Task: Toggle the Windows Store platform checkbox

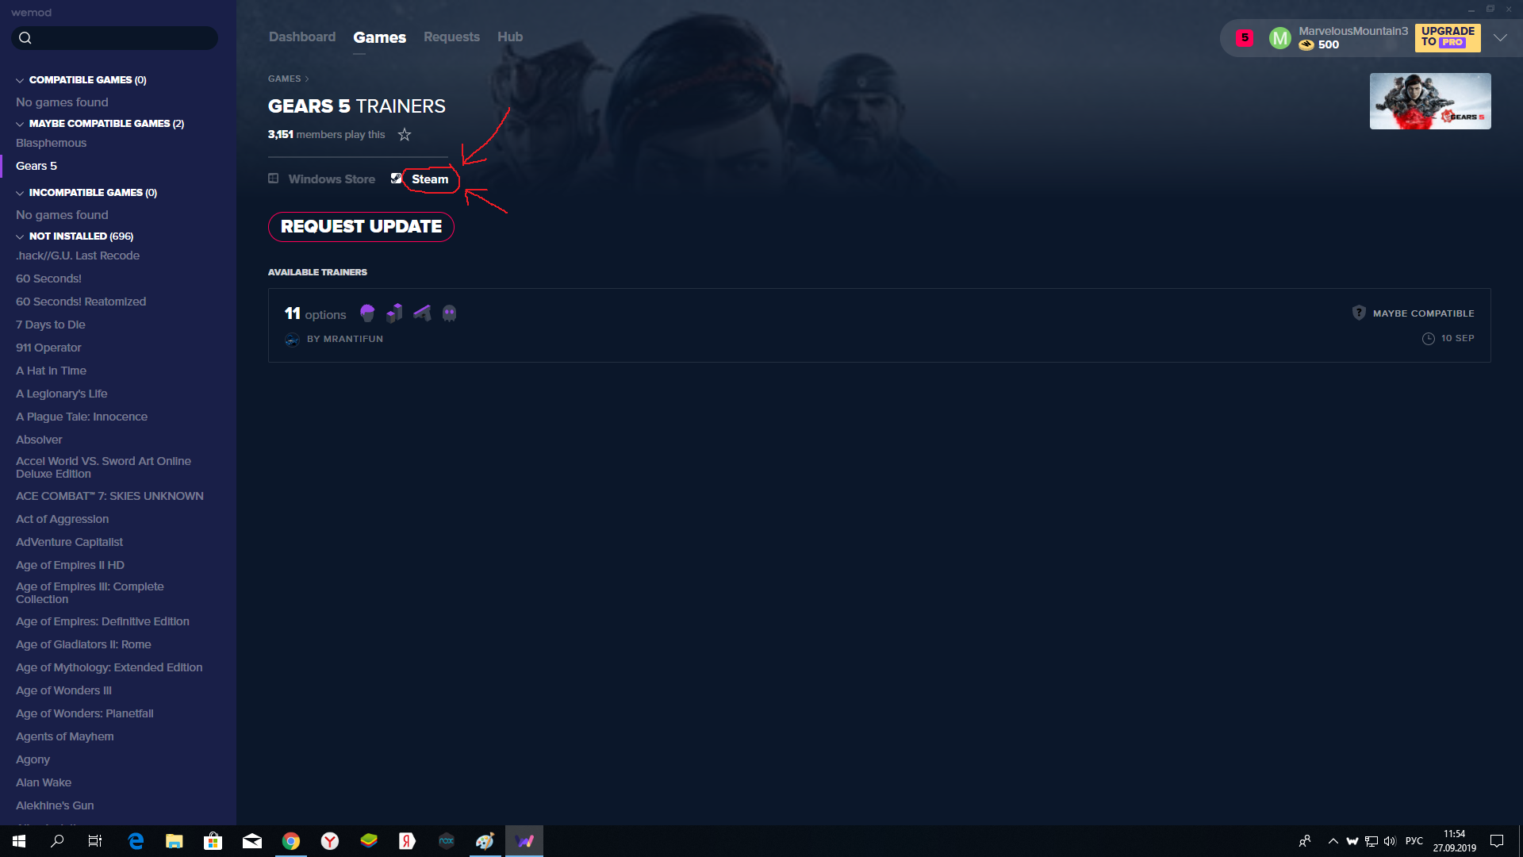Action: pos(274,179)
